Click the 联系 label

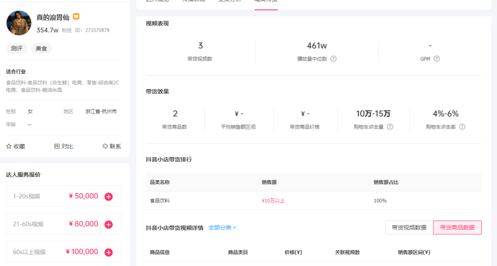[x=116, y=146]
